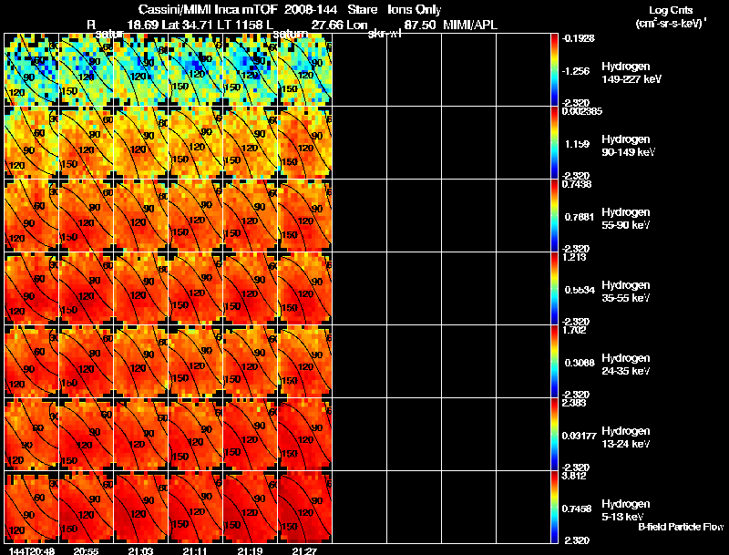729x555 pixels.
Task: Select the 35-55 keV image panel at 21:11
Action: click(195, 289)
